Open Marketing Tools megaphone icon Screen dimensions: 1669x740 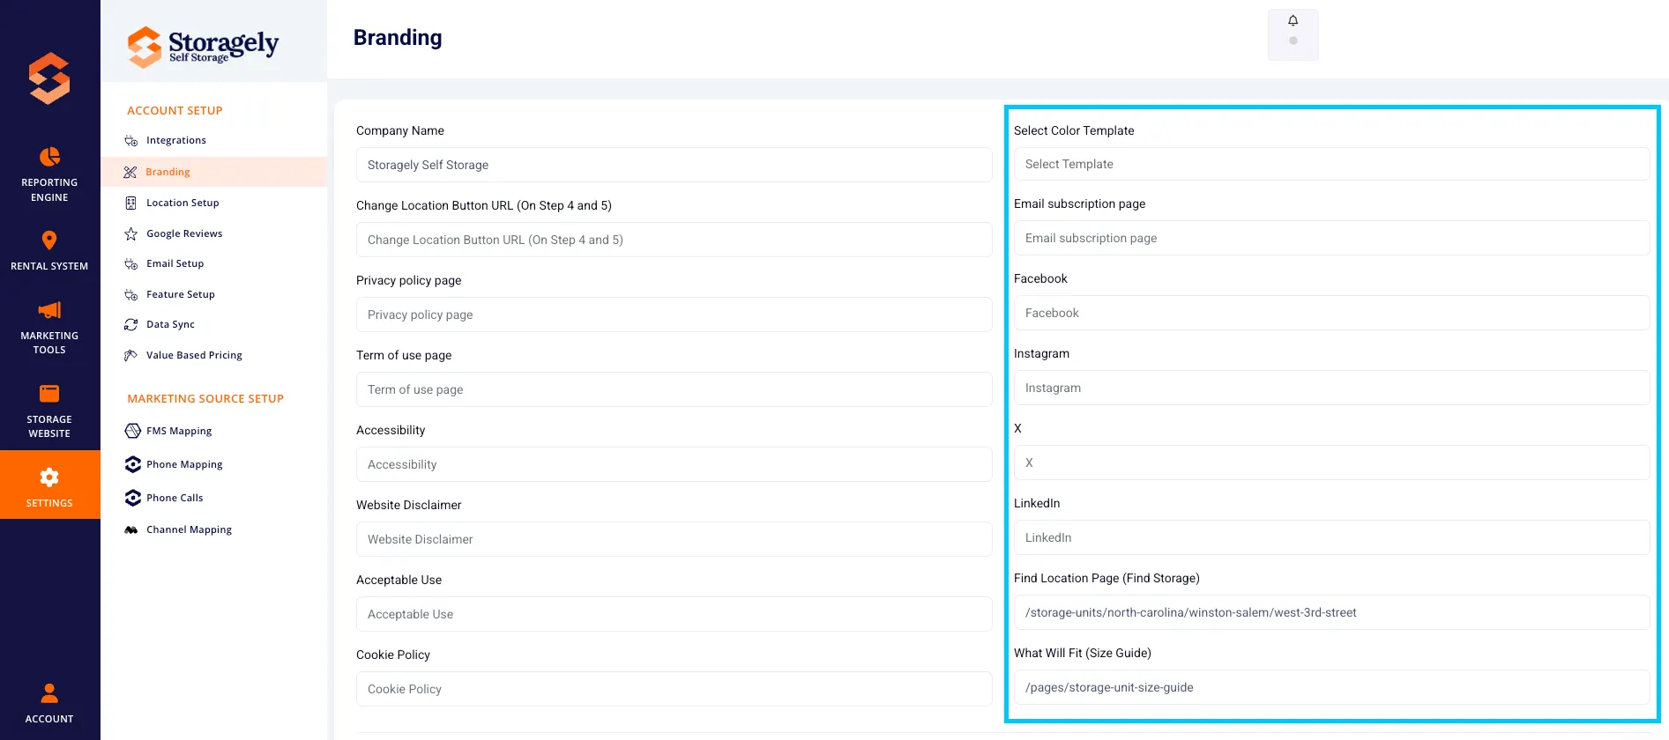(x=49, y=310)
